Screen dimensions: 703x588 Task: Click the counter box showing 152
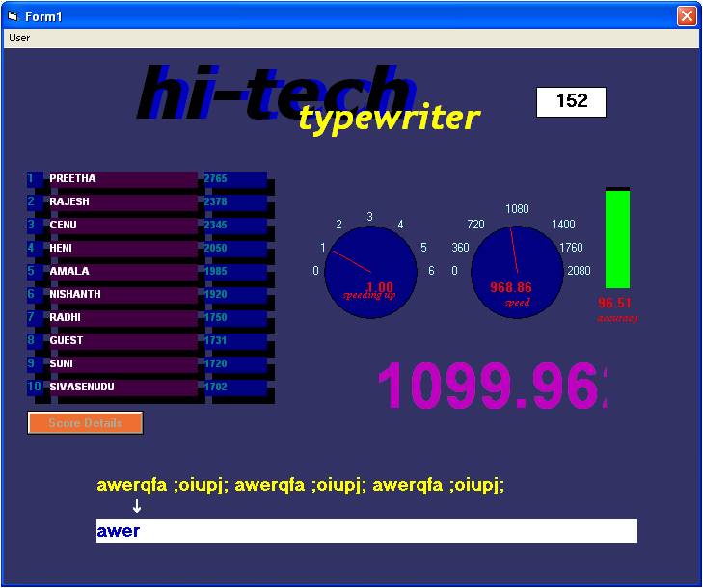[x=571, y=102]
